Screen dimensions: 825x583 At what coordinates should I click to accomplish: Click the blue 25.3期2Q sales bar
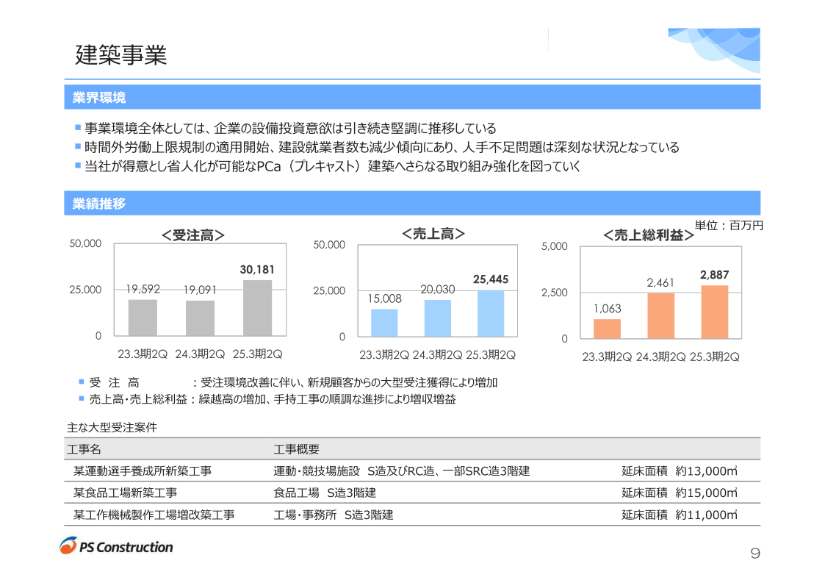click(490, 313)
